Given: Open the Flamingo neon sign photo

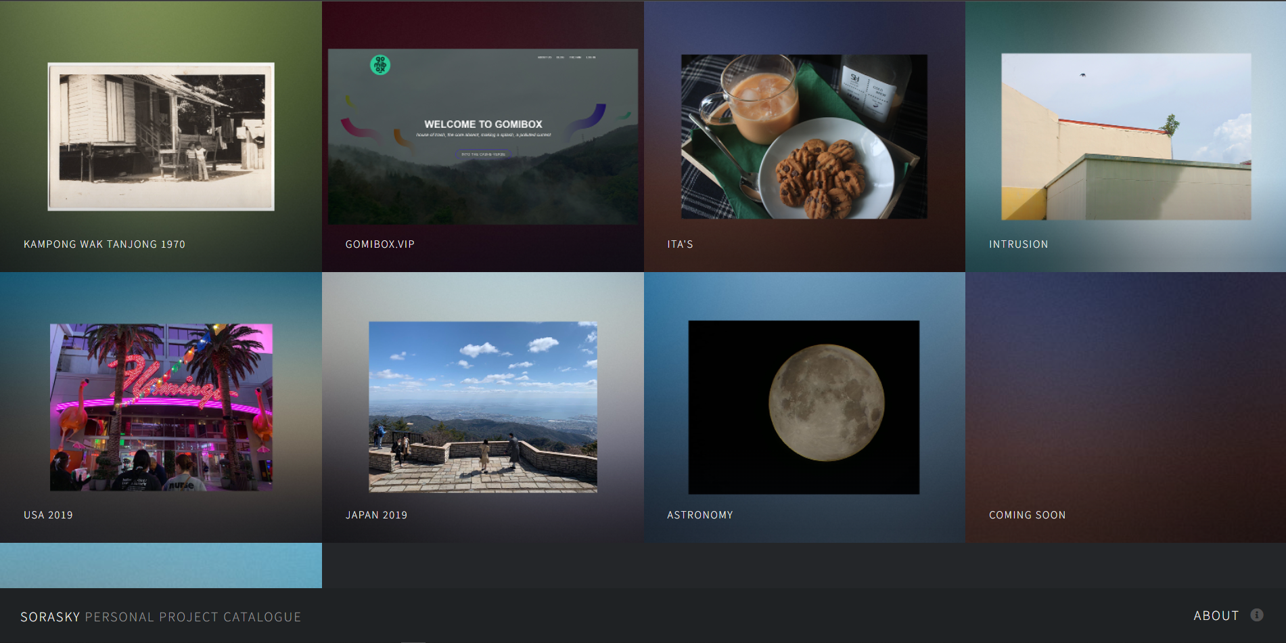Looking at the screenshot, I should tap(161, 407).
